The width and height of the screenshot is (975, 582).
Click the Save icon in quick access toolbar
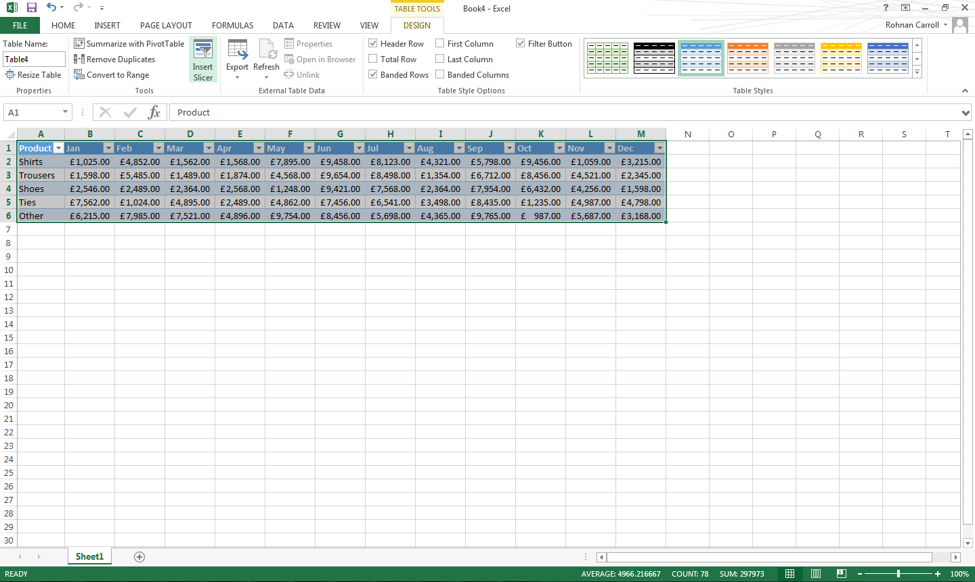(x=32, y=8)
